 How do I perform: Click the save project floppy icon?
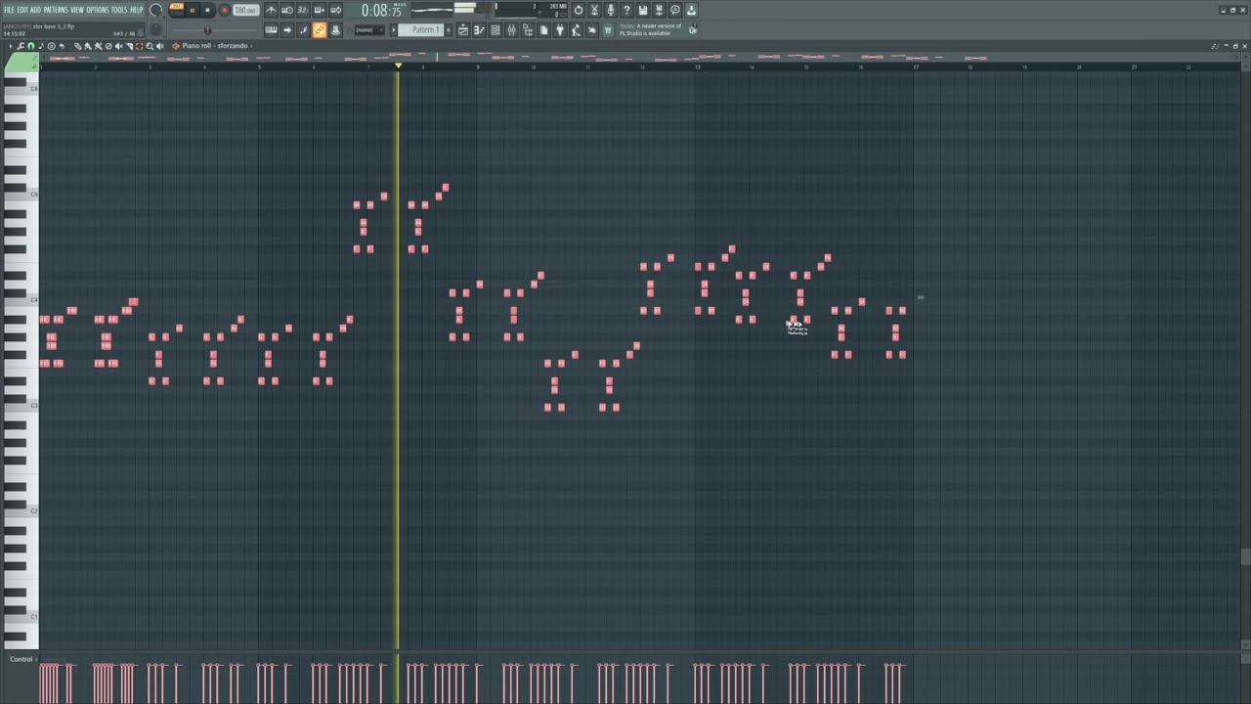(x=642, y=10)
